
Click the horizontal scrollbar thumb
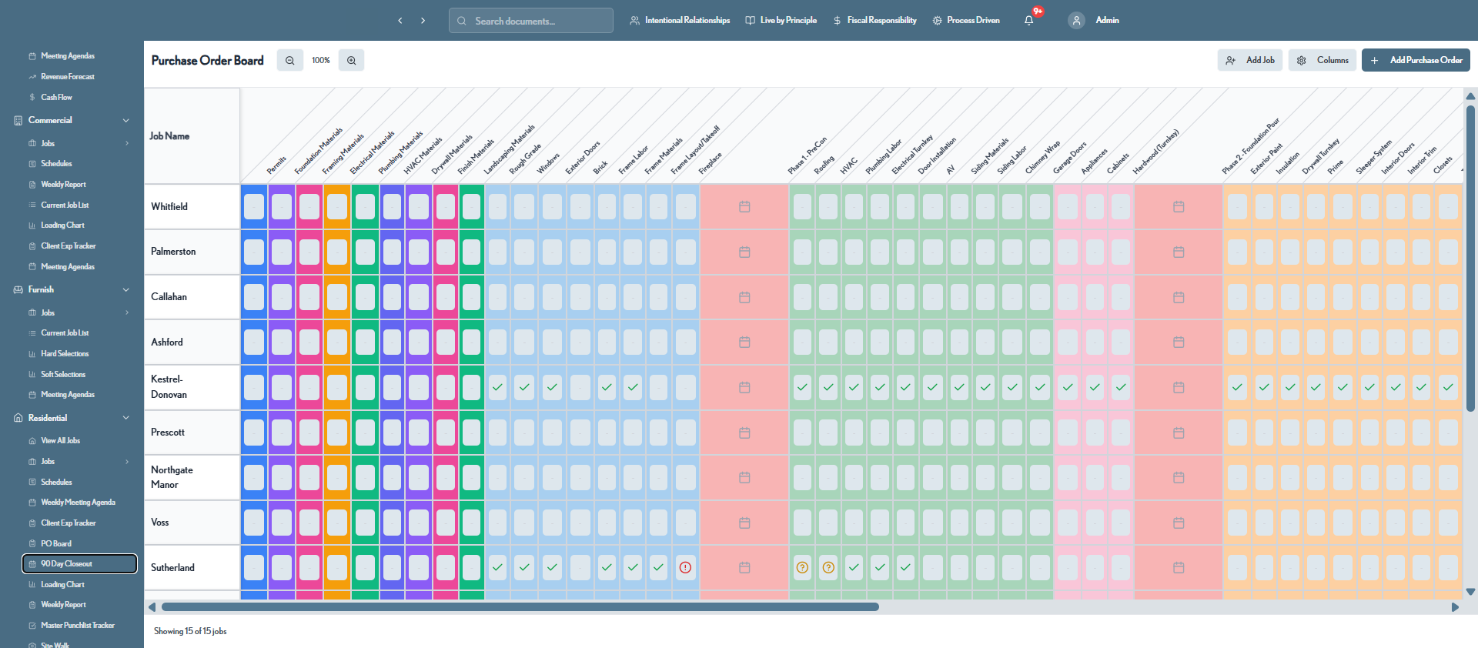tap(520, 607)
